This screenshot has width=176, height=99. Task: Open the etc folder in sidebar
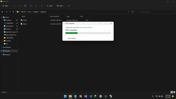tap(7, 44)
